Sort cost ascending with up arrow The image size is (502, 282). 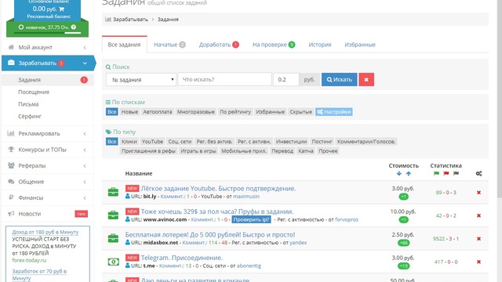409,174
